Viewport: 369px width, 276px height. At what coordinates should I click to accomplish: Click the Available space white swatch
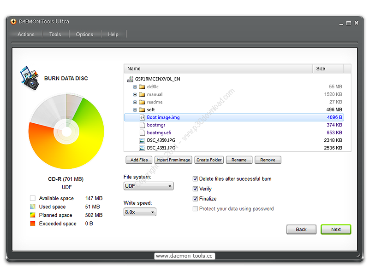tap(33, 198)
